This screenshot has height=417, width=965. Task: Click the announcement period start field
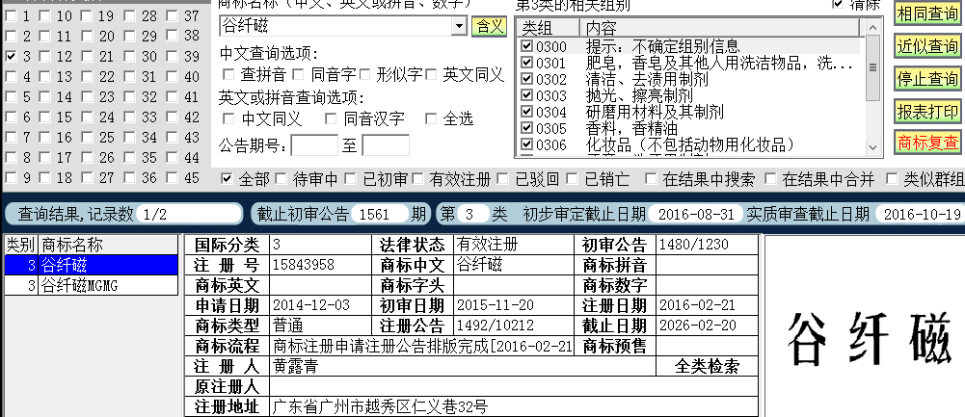tap(314, 145)
